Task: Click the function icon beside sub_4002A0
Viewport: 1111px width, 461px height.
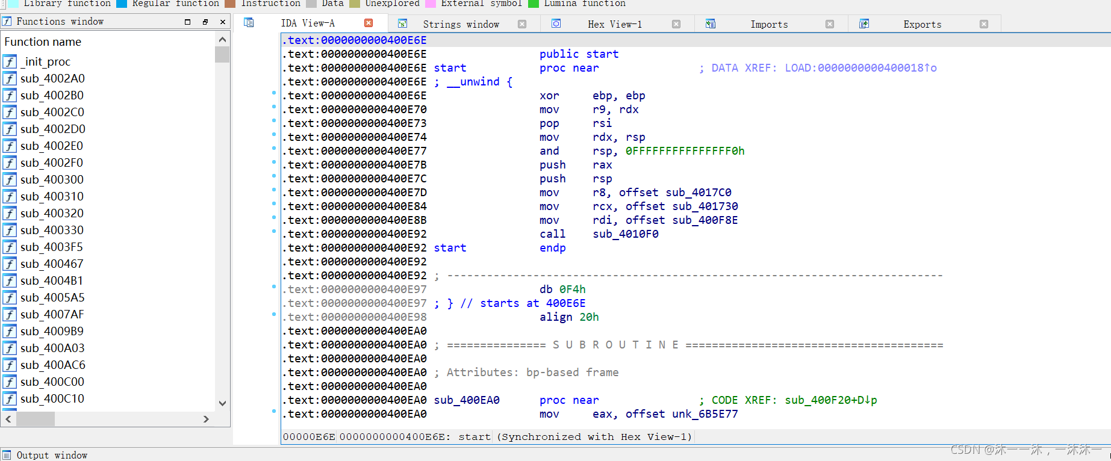Action: [10, 78]
